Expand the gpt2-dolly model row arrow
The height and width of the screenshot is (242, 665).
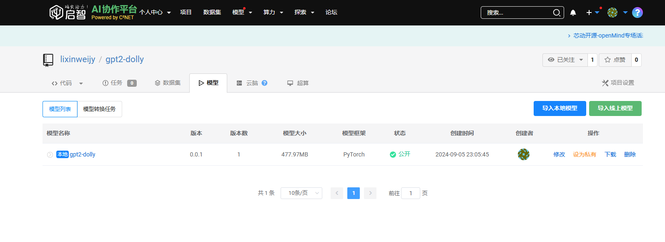click(50, 155)
